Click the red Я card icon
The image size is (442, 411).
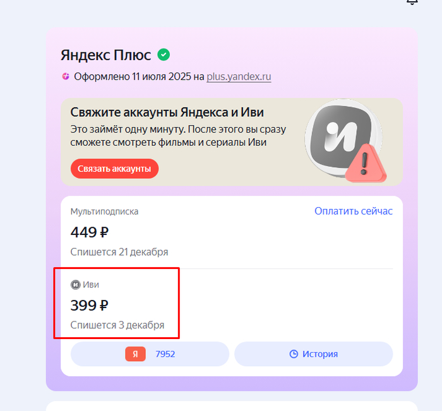[x=135, y=354]
